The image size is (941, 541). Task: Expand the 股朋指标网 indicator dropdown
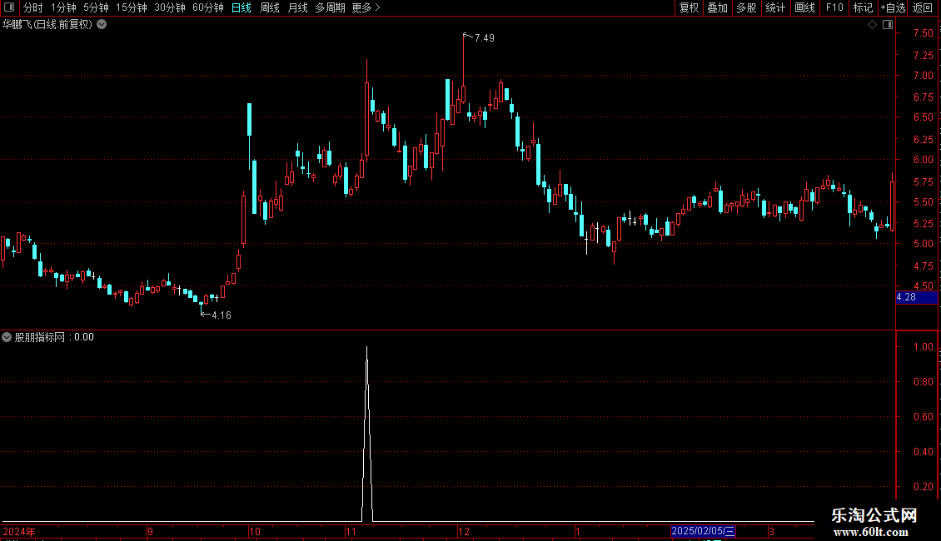(x=7, y=337)
